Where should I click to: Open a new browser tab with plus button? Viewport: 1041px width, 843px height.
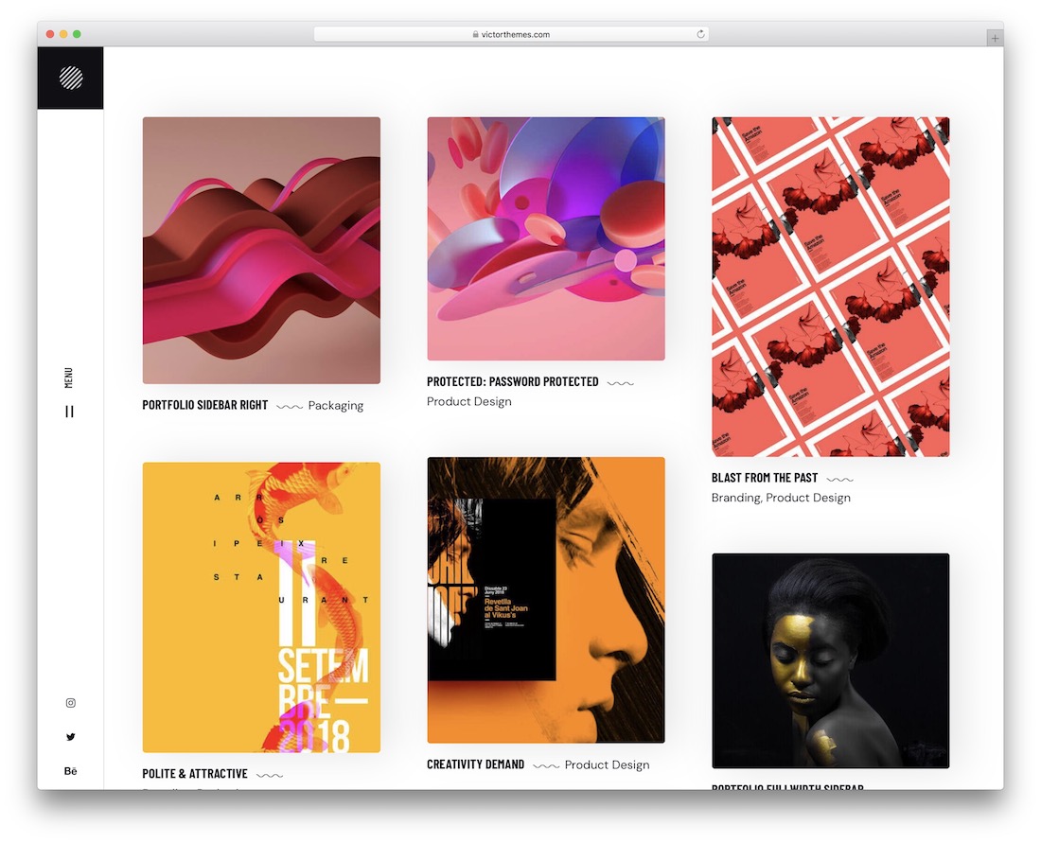(995, 39)
